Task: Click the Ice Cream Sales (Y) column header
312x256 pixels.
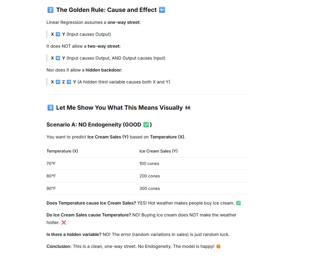Action: click(x=158, y=151)
